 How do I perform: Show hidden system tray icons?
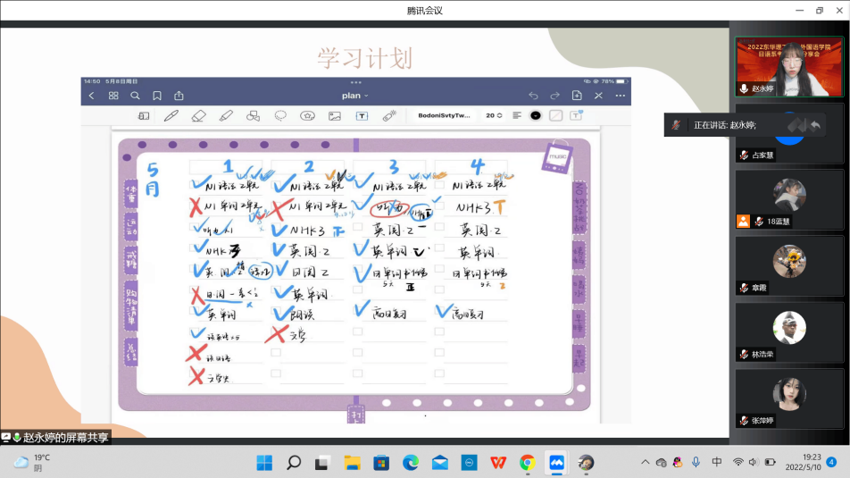pyautogui.click(x=646, y=462)
